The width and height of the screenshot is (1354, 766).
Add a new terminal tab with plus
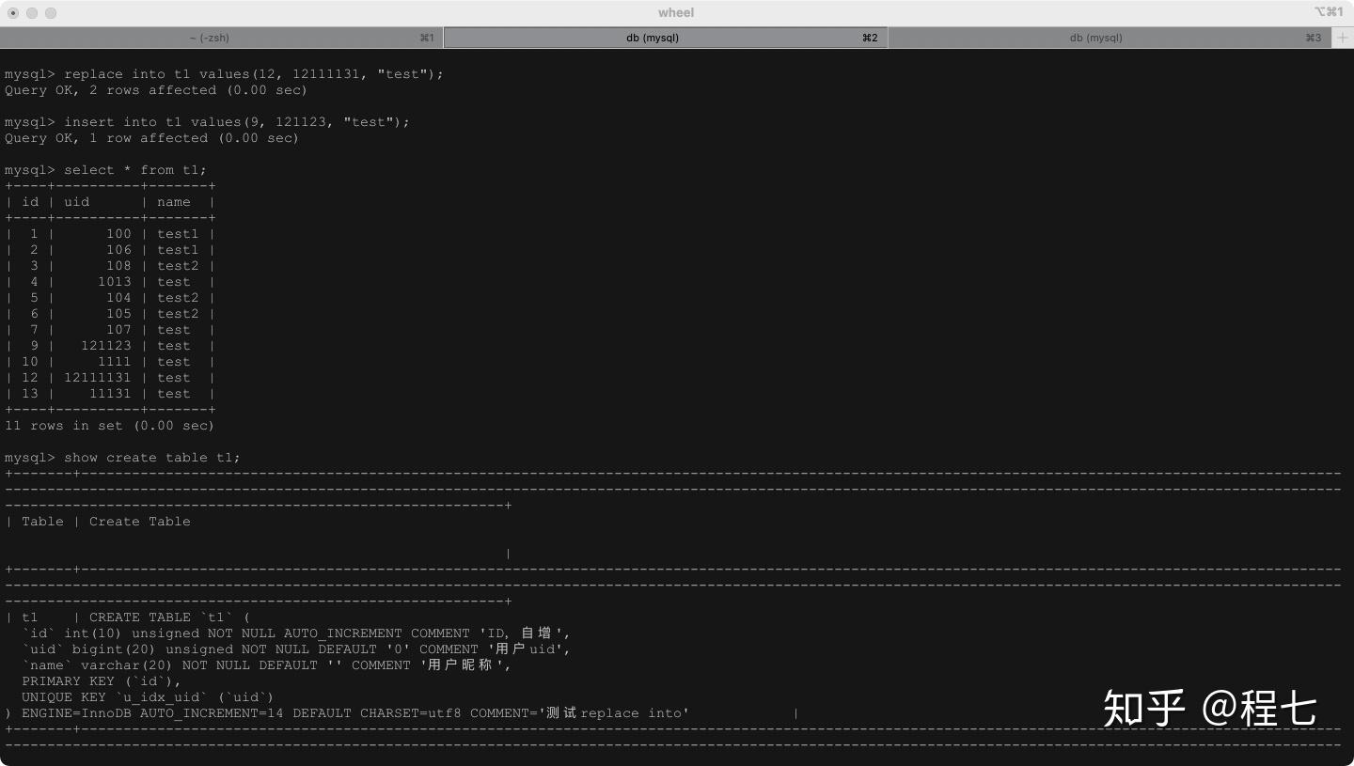[x=1342, y=38]
